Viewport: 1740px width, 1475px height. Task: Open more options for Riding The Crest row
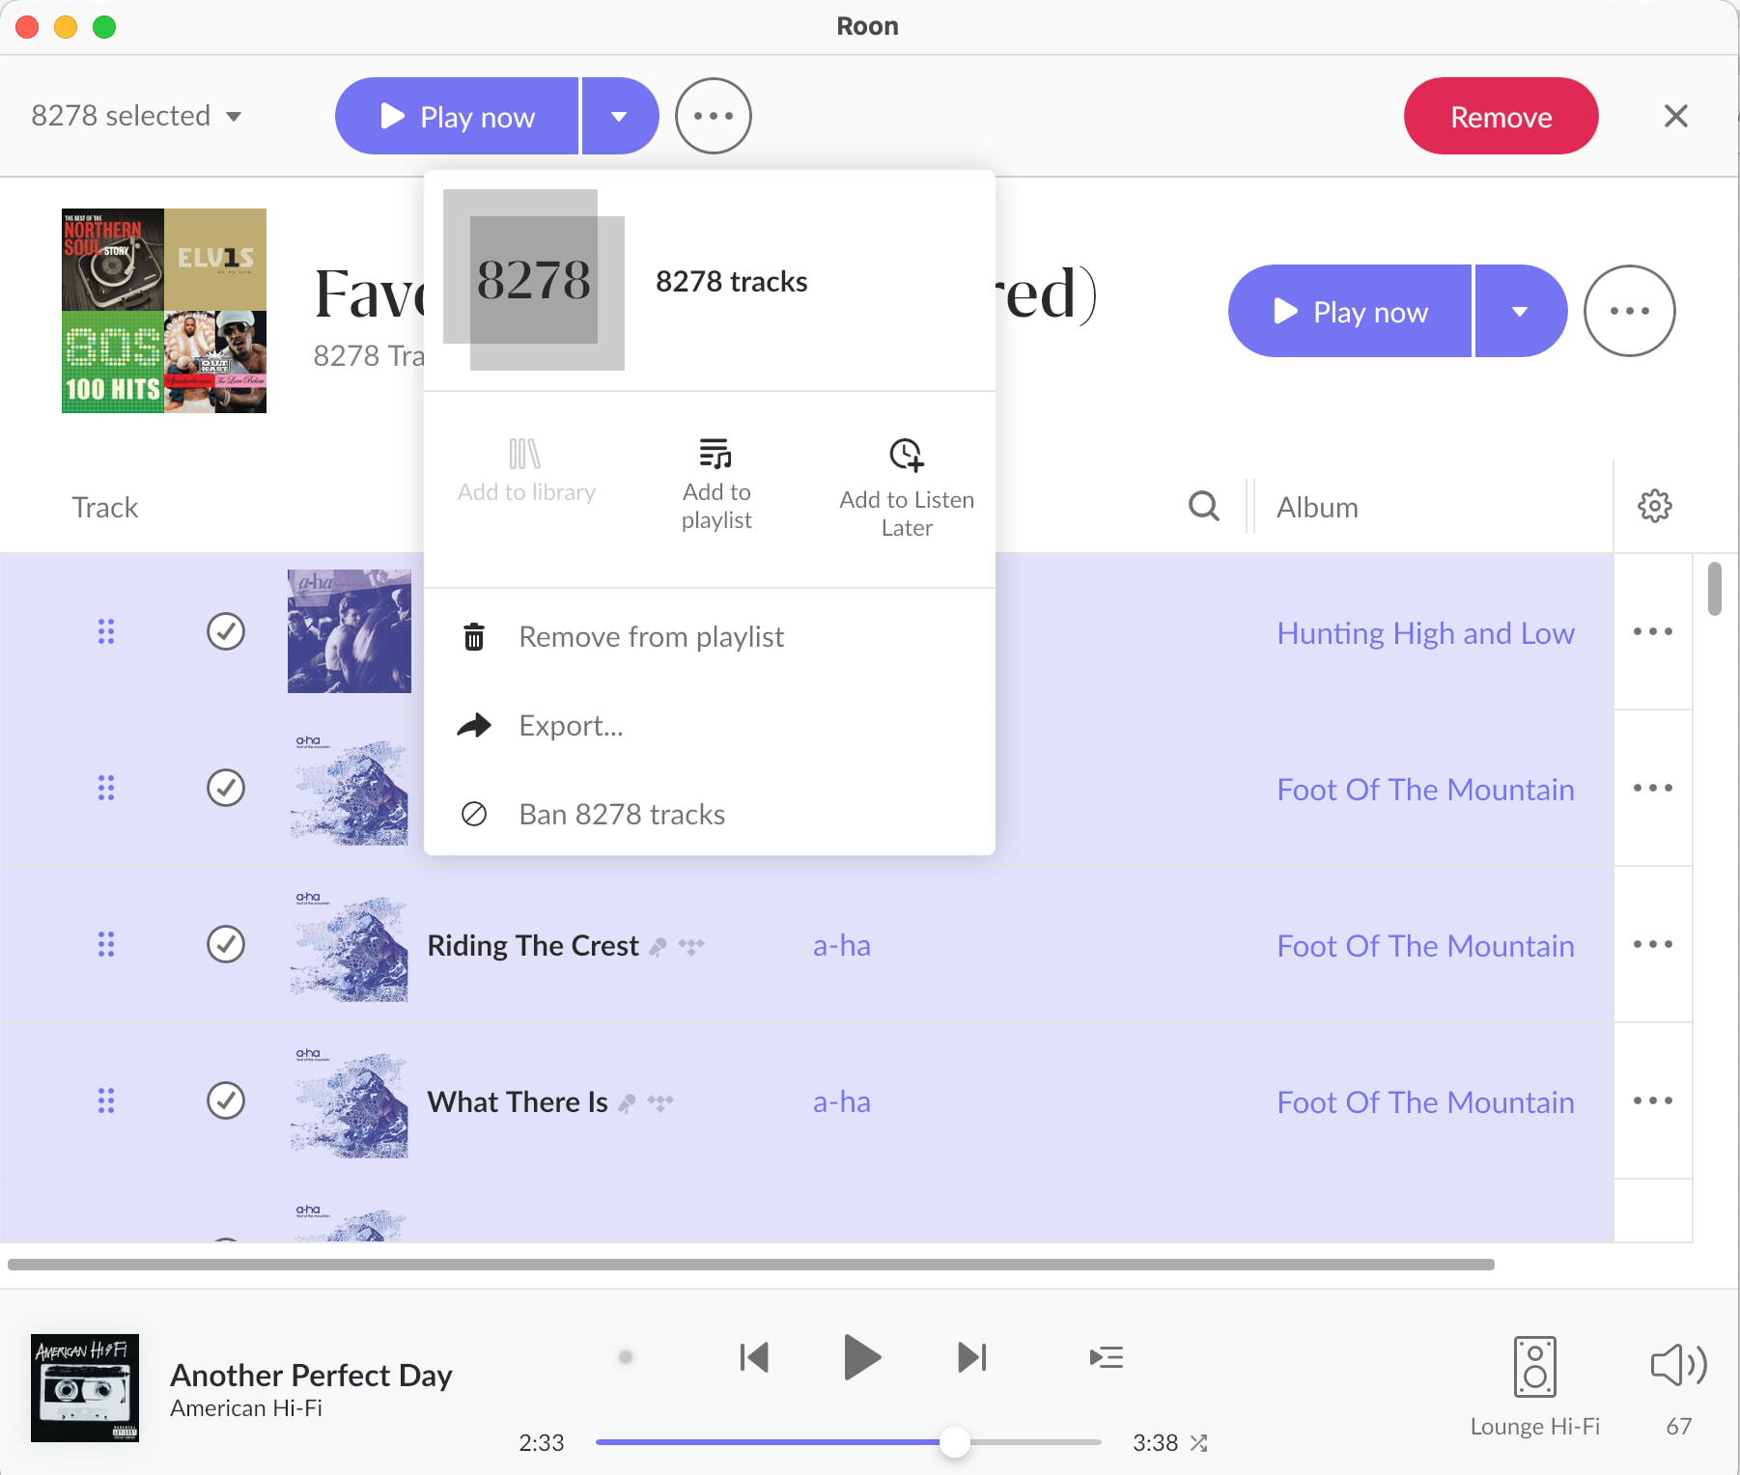point(1652,944)
